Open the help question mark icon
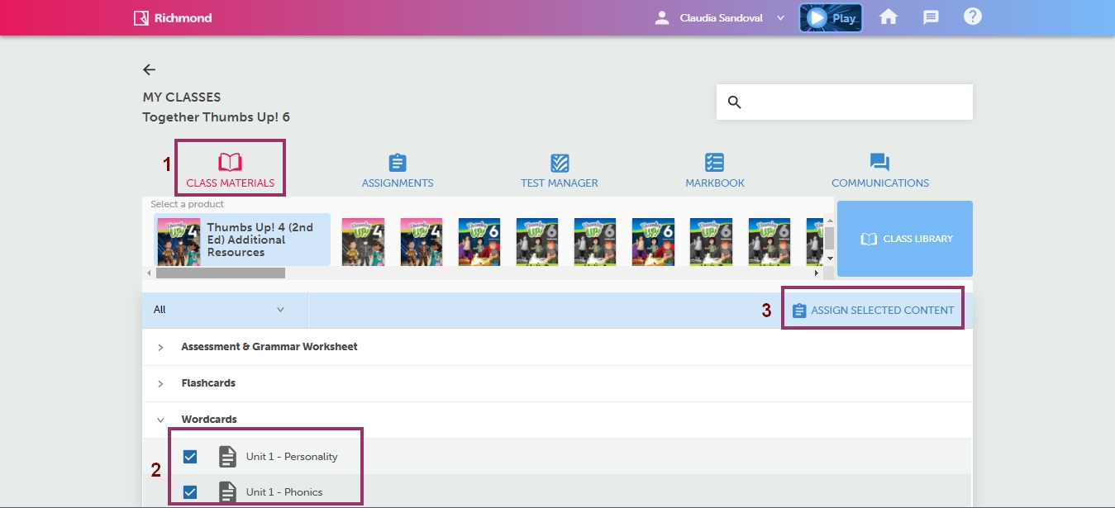 click(973, 17)
